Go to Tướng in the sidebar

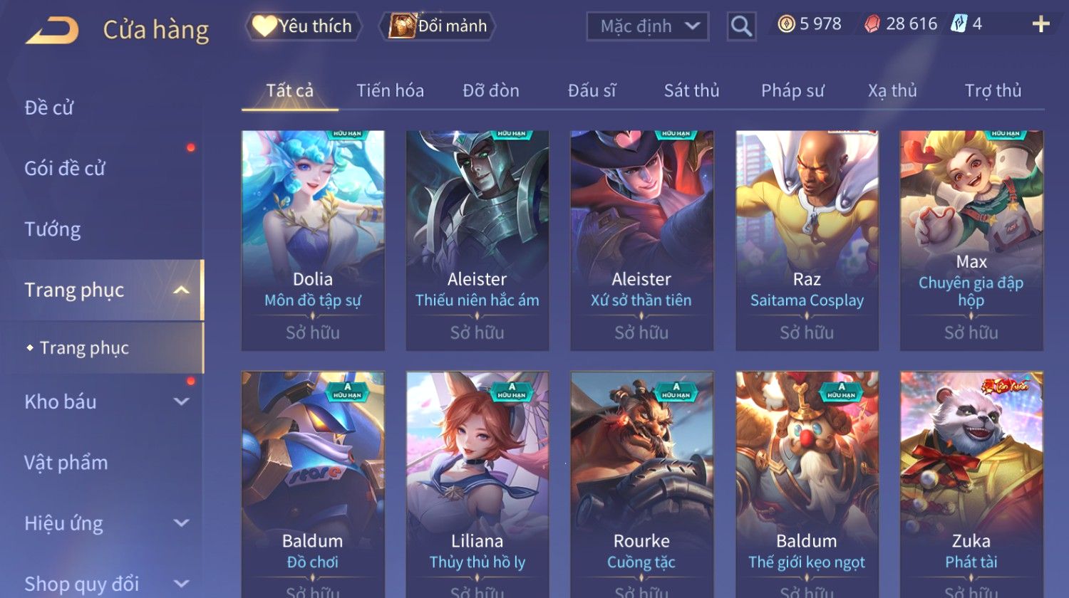click(x=52, y=229)
